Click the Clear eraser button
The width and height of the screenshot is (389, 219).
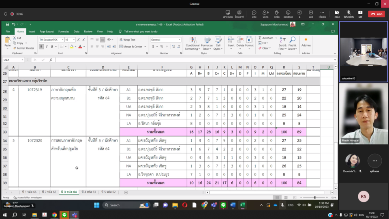click(x=265, y=48)
